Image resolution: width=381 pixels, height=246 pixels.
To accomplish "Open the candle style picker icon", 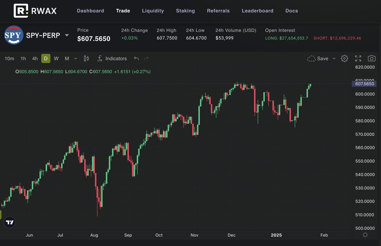I will point(86,59).
